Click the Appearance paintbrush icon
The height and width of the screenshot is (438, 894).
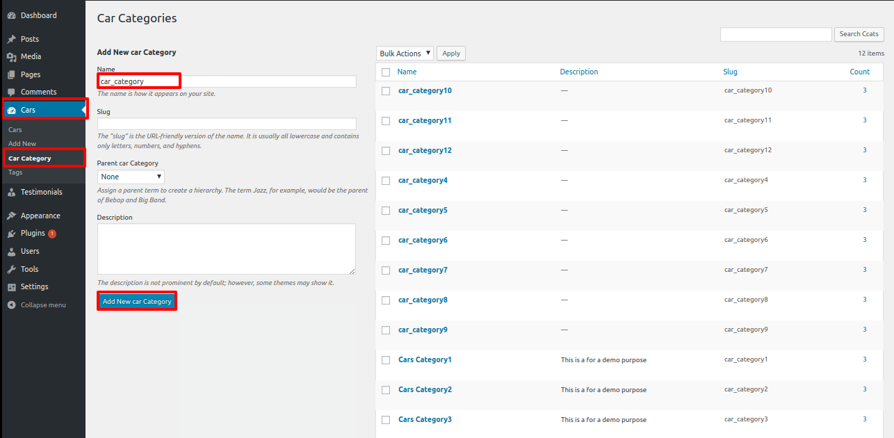[x=11, y=216]
